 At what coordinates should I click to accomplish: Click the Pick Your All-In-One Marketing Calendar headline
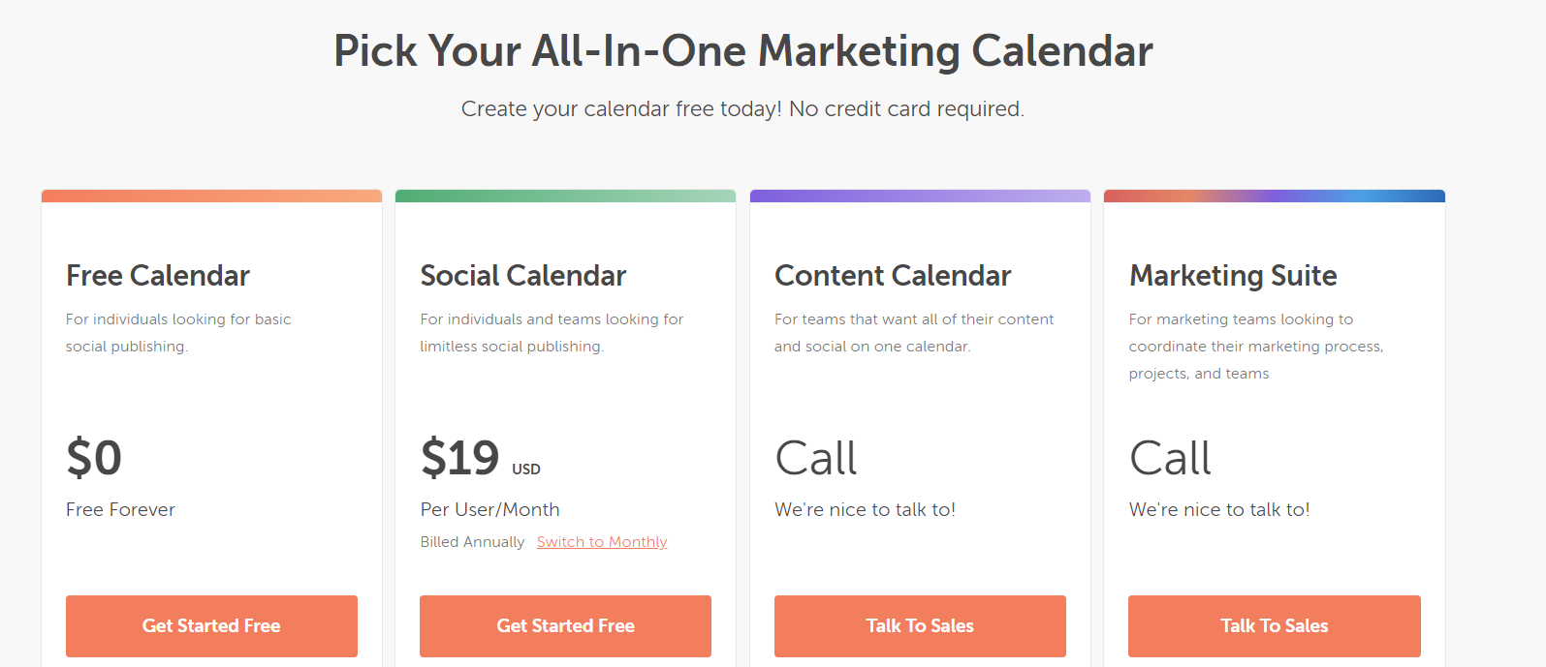742,51
